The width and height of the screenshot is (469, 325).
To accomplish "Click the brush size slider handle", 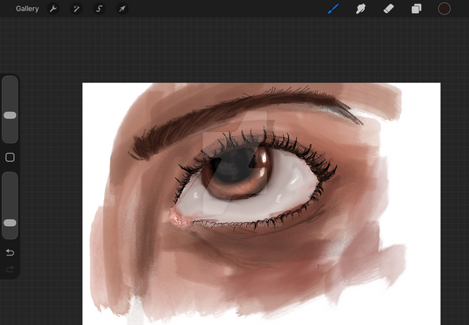I will [10, 115].
